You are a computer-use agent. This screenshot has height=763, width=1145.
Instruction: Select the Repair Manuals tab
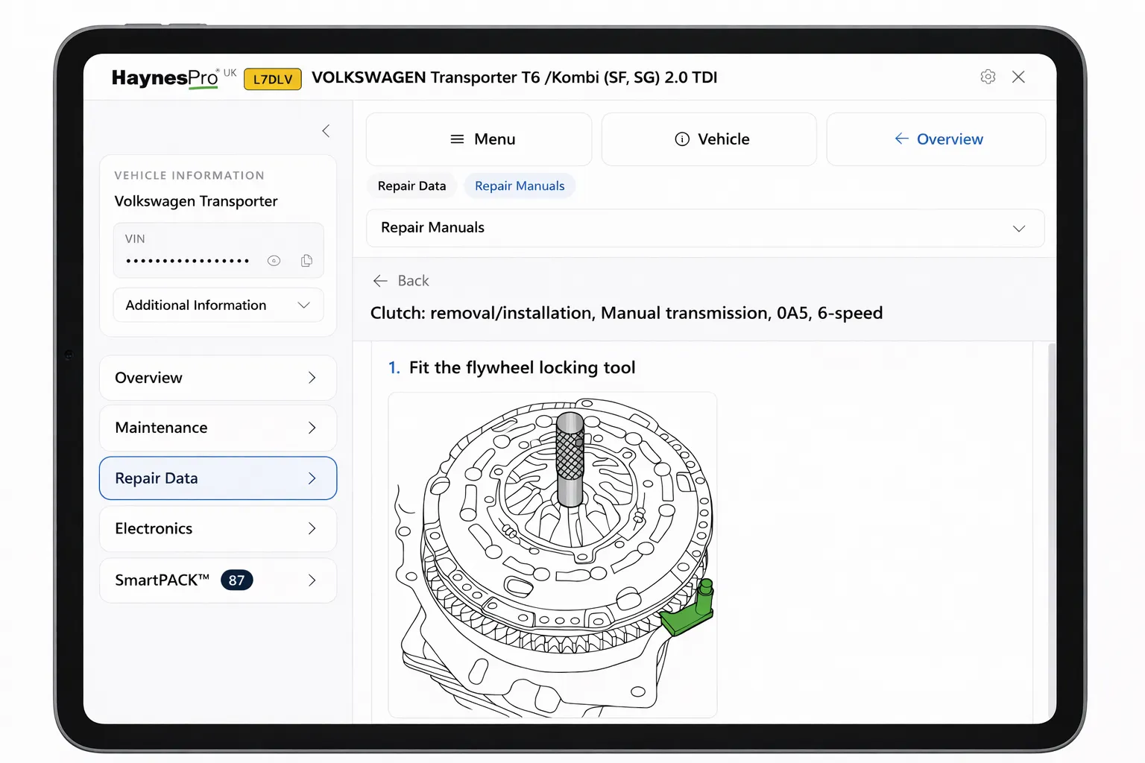tap(520, 186)
